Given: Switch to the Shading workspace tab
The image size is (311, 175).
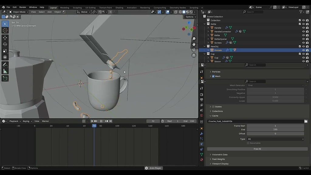Looking at the screenshot, I should (x=119, y=8).
